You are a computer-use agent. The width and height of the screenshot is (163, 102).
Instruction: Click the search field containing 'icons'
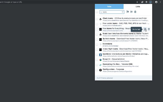(112, 12)
